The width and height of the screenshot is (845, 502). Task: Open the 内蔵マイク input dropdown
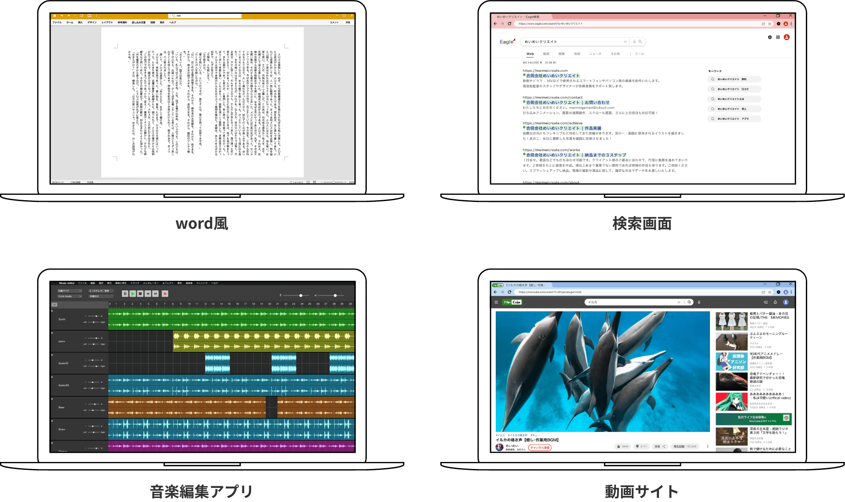tap(70, 291)
